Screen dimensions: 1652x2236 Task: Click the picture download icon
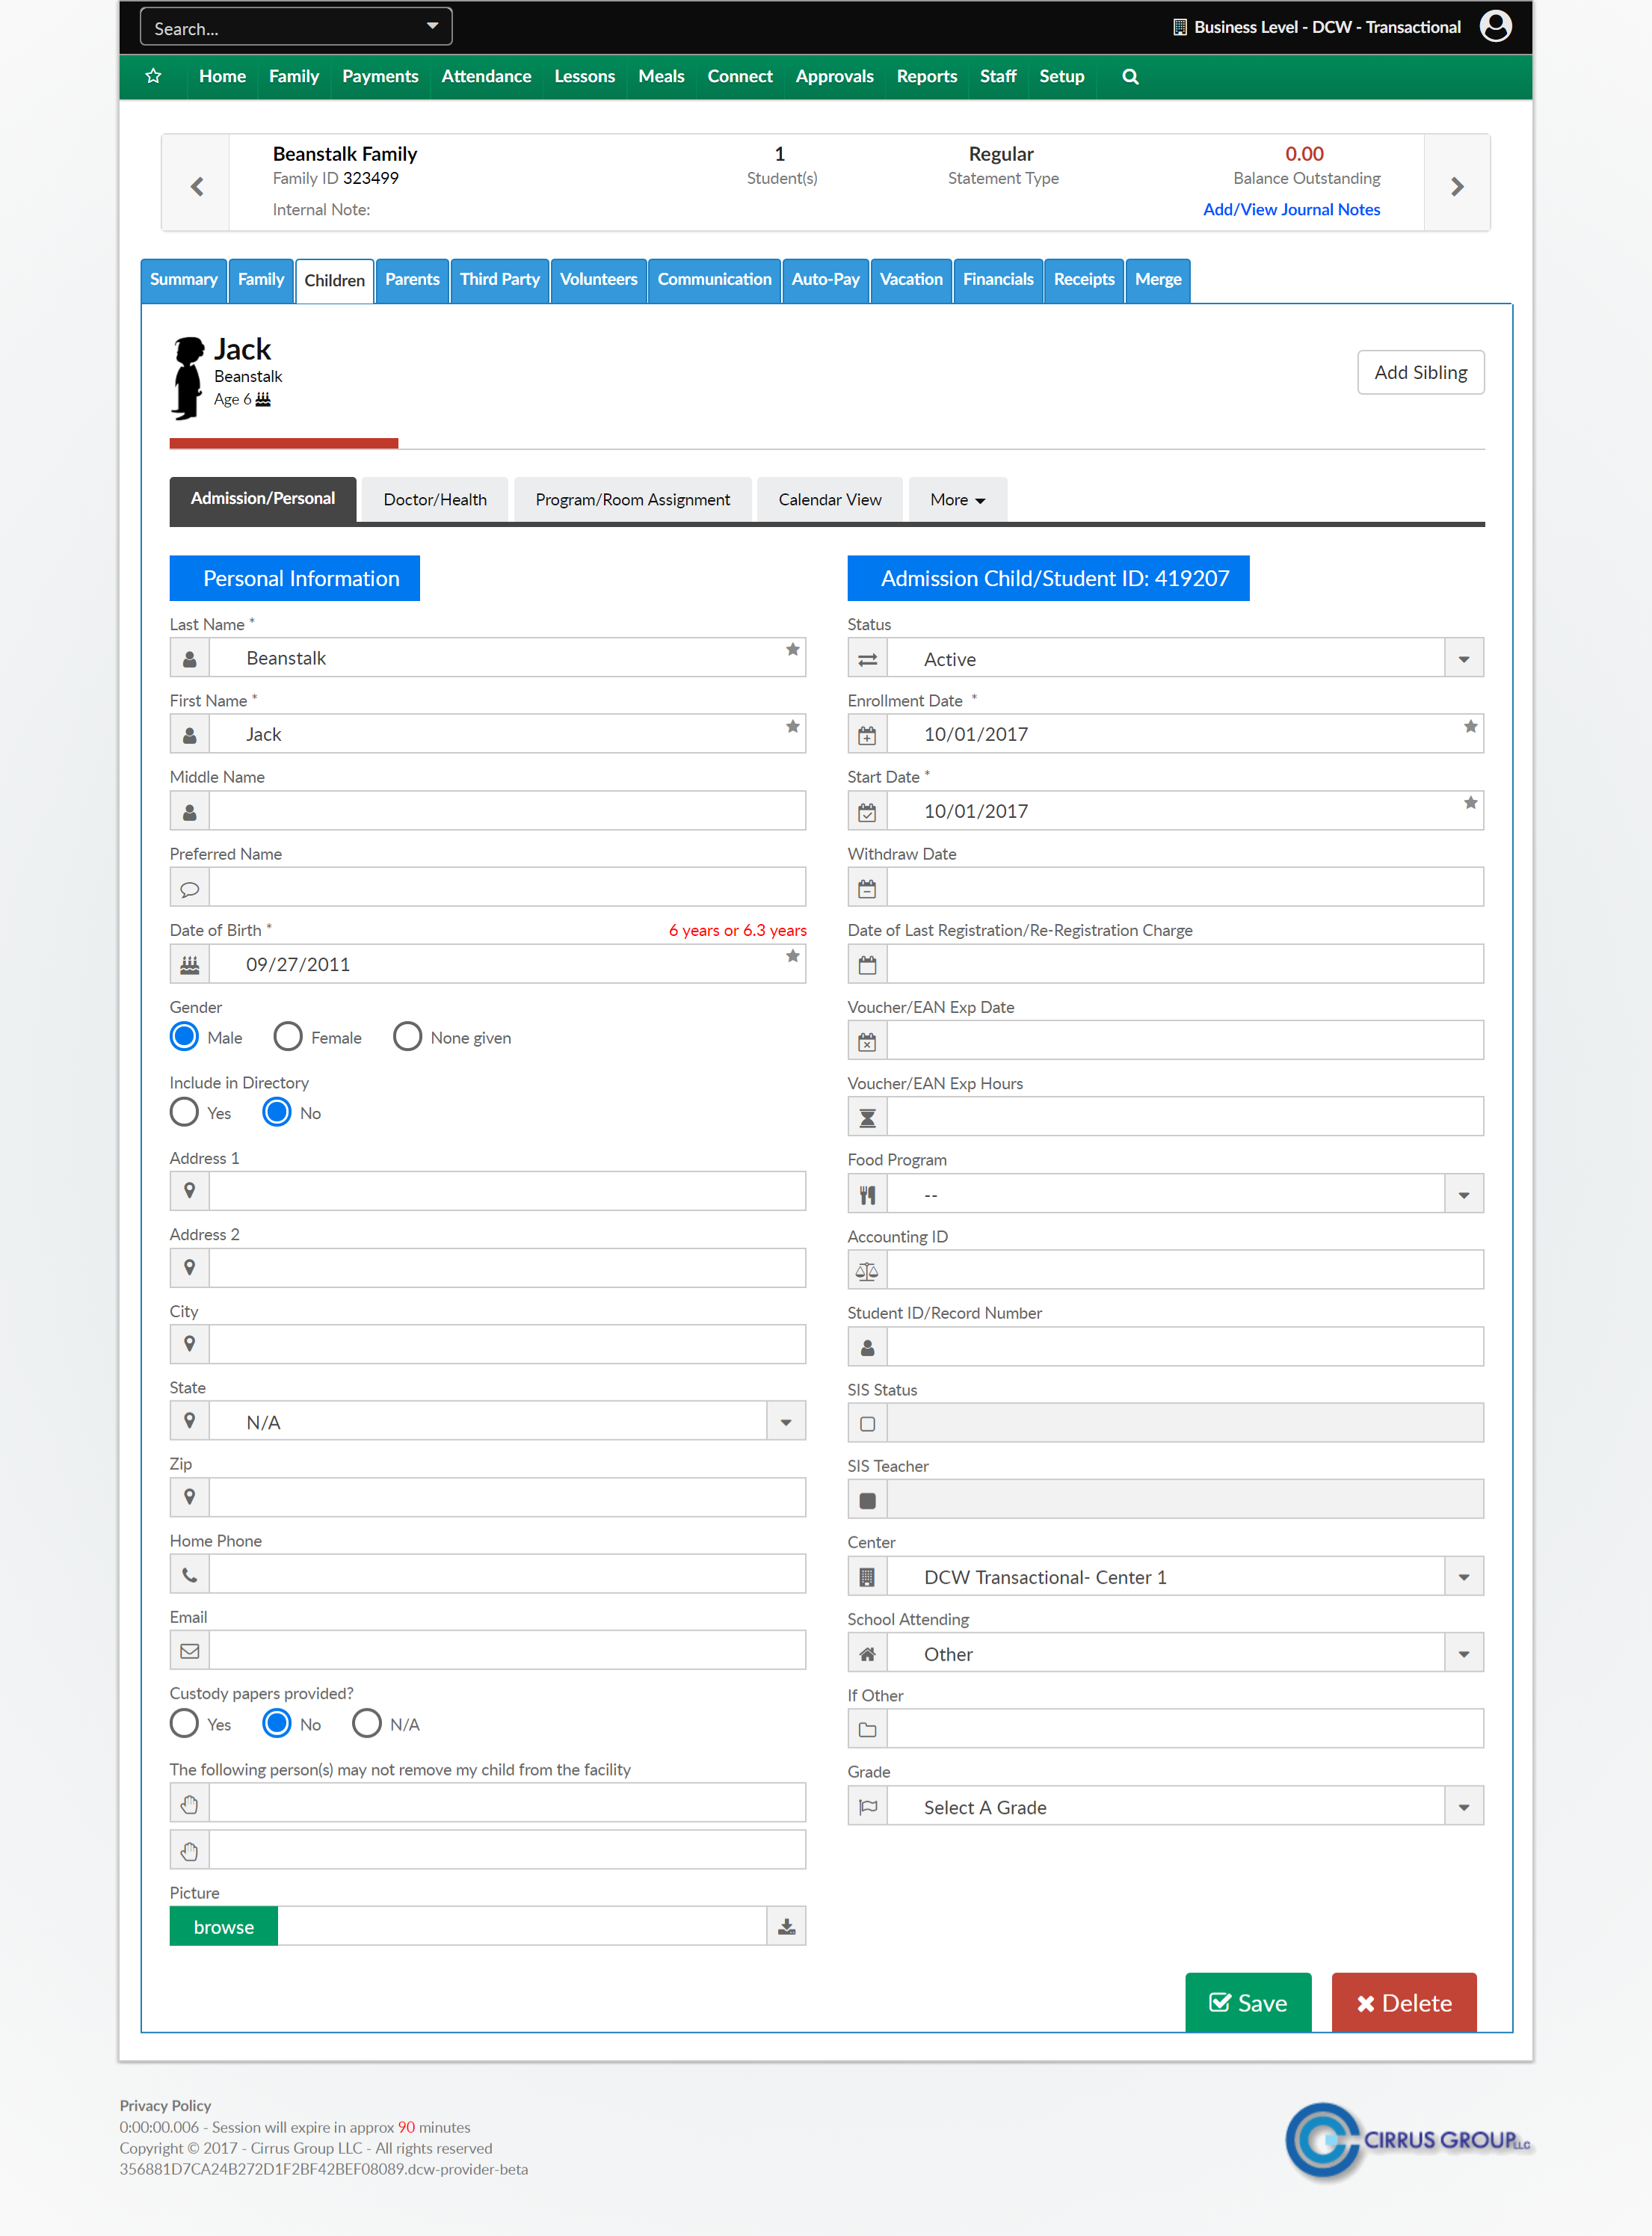point(786,1926)
